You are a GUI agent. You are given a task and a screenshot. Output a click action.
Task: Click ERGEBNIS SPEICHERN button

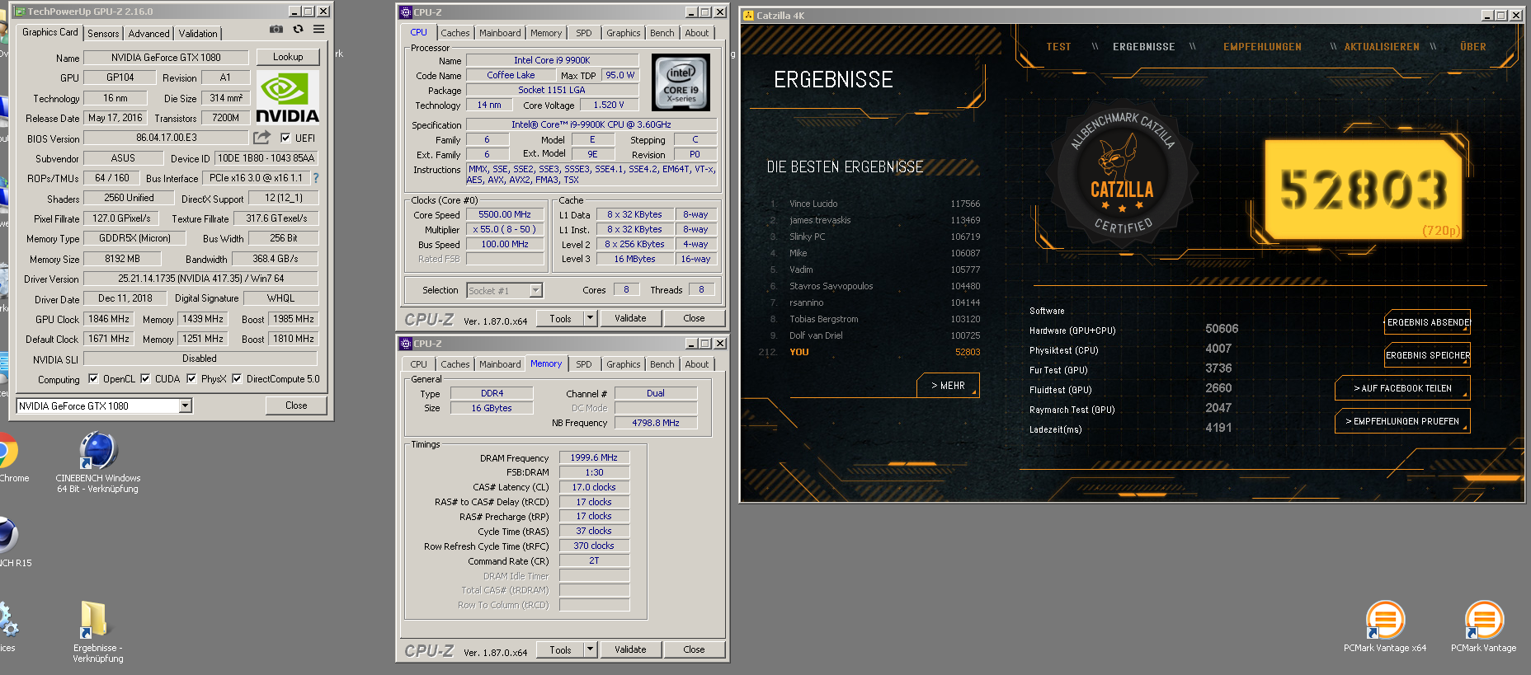point(1427,355)
